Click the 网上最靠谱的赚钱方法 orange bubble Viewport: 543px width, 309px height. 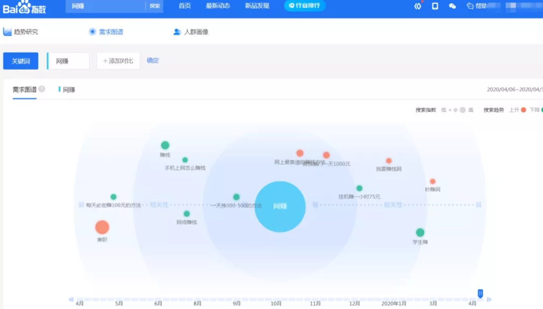click(x=300, y=153)
